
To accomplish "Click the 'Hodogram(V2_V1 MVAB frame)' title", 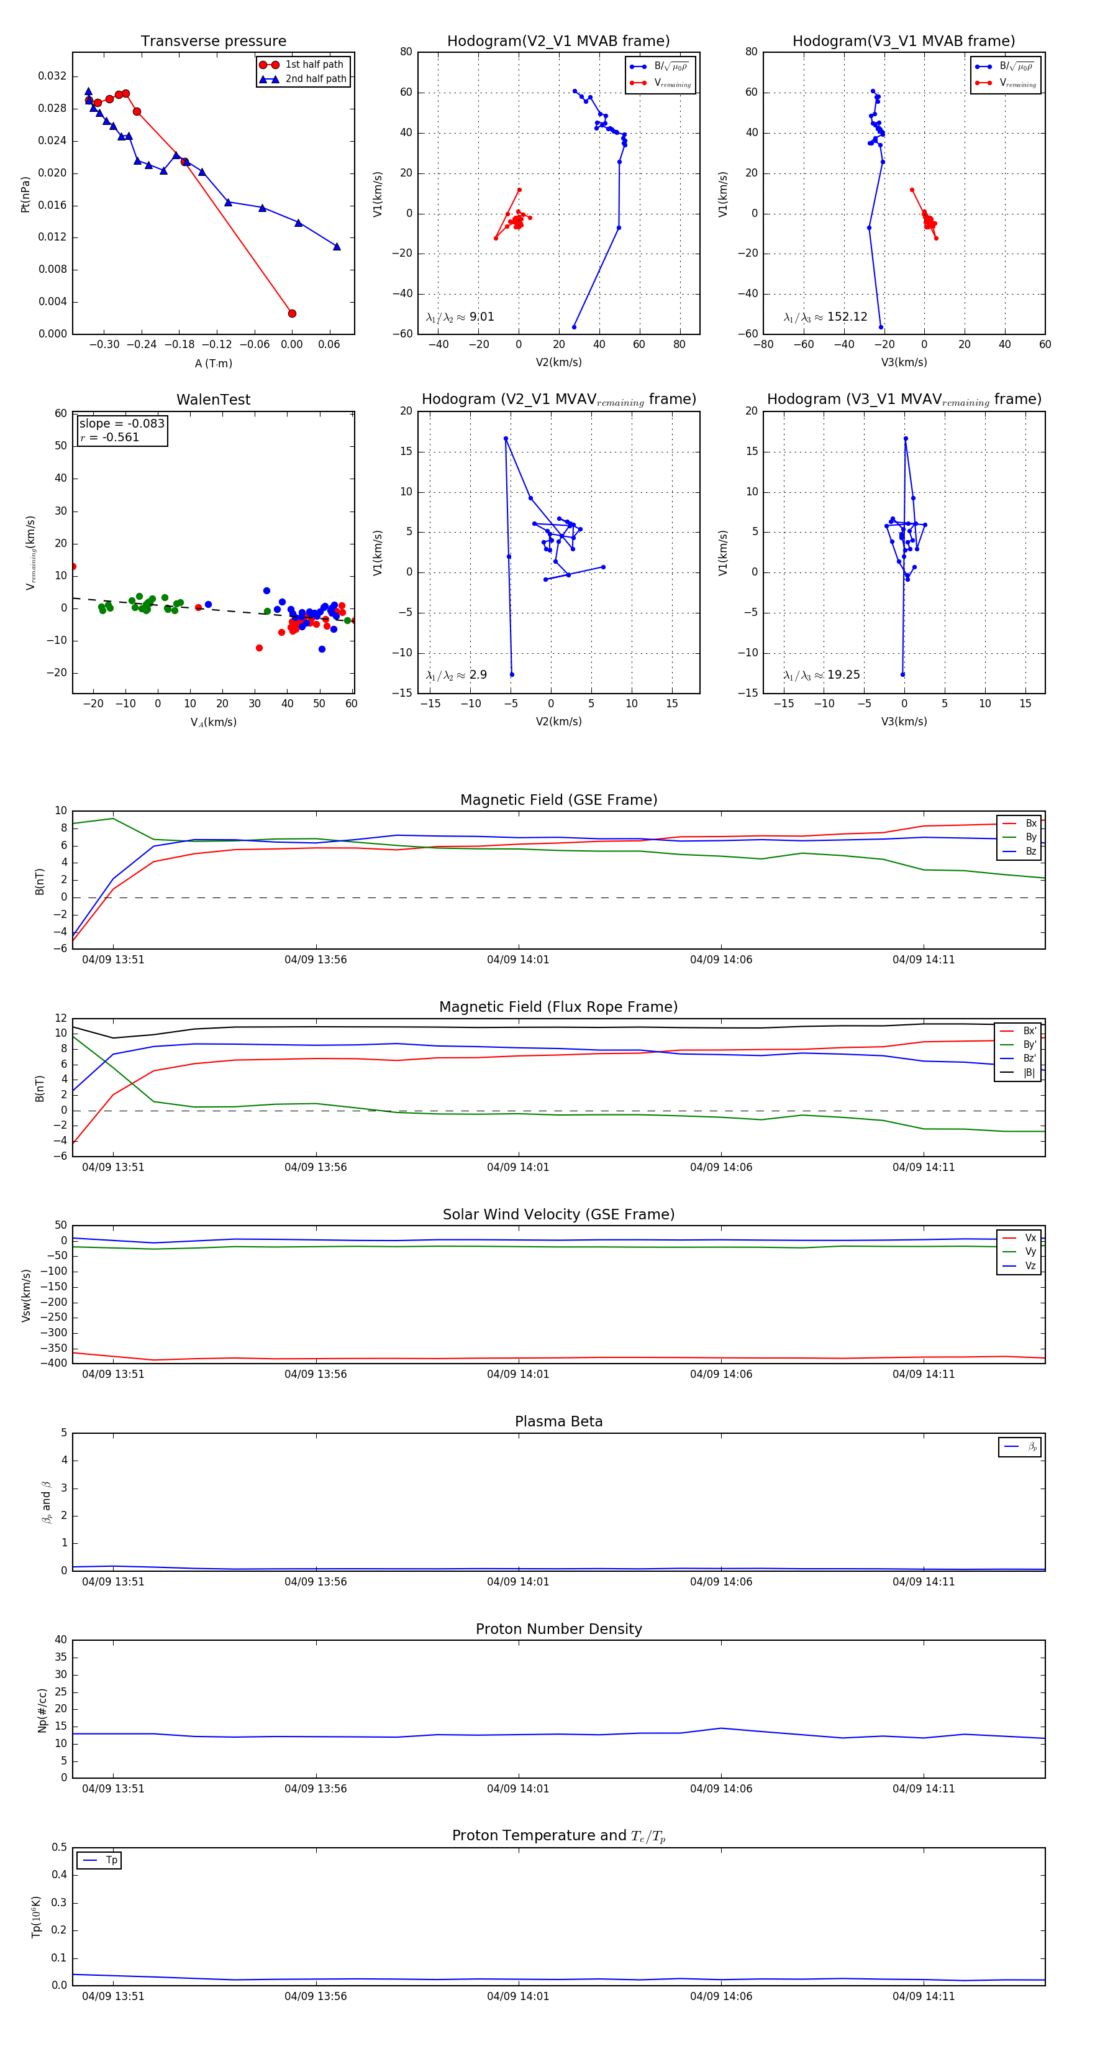I will (x=558, y=42).
